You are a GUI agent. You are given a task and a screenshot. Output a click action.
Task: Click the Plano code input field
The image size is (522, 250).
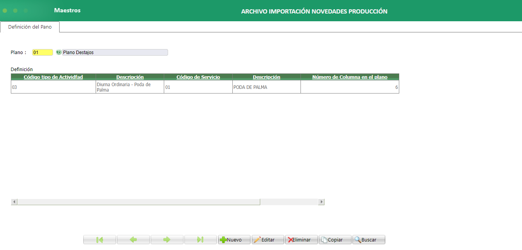pyautogui.click(x=43, y=53)
